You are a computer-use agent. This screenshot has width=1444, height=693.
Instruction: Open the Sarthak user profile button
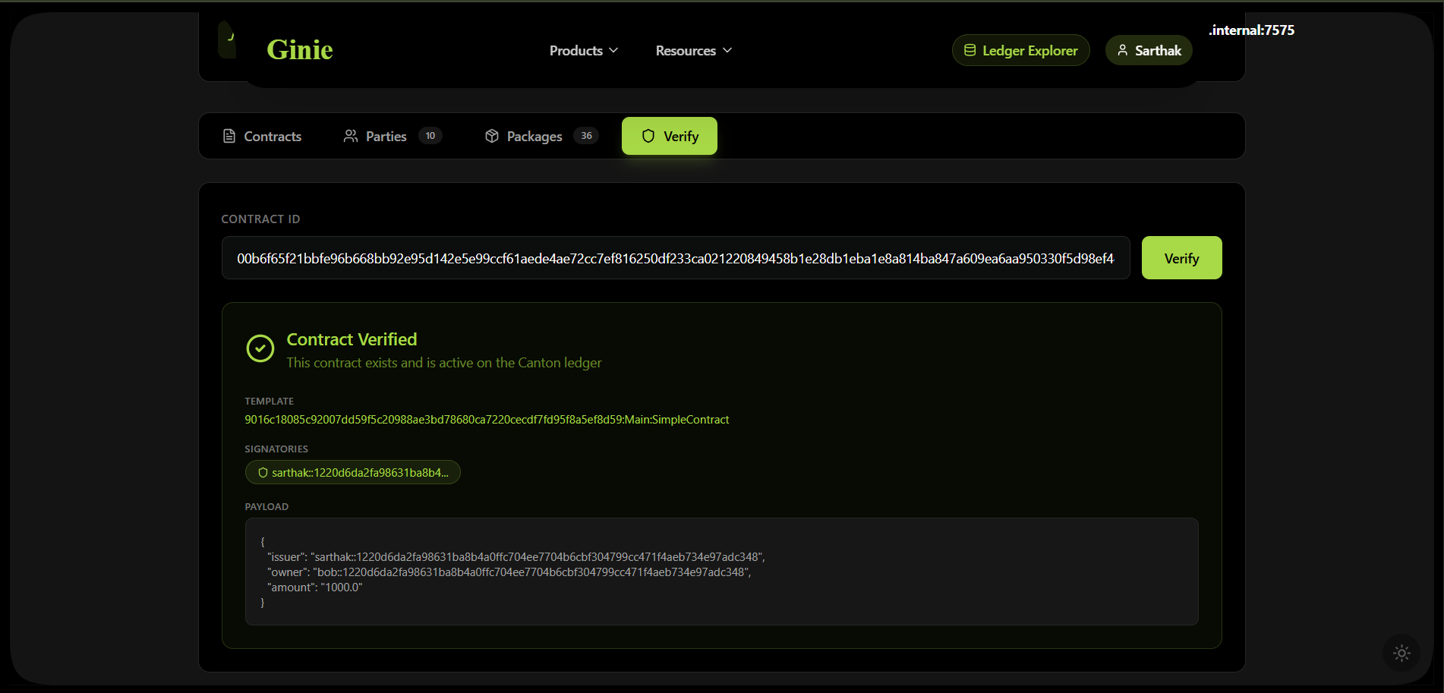pos(1149,51)
